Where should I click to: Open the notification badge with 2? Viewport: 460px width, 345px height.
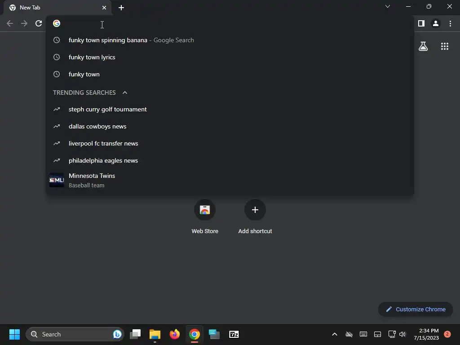click(x=447, y=334)
